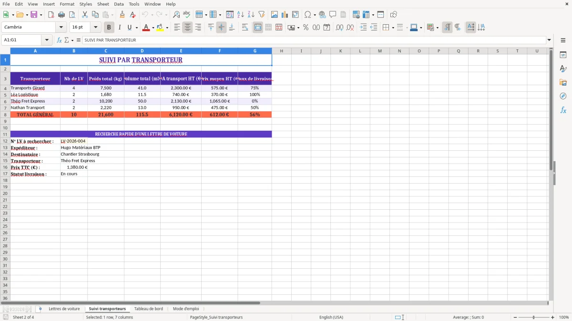Open Find & Replace

pyautogui.click(x=176, y=15)
